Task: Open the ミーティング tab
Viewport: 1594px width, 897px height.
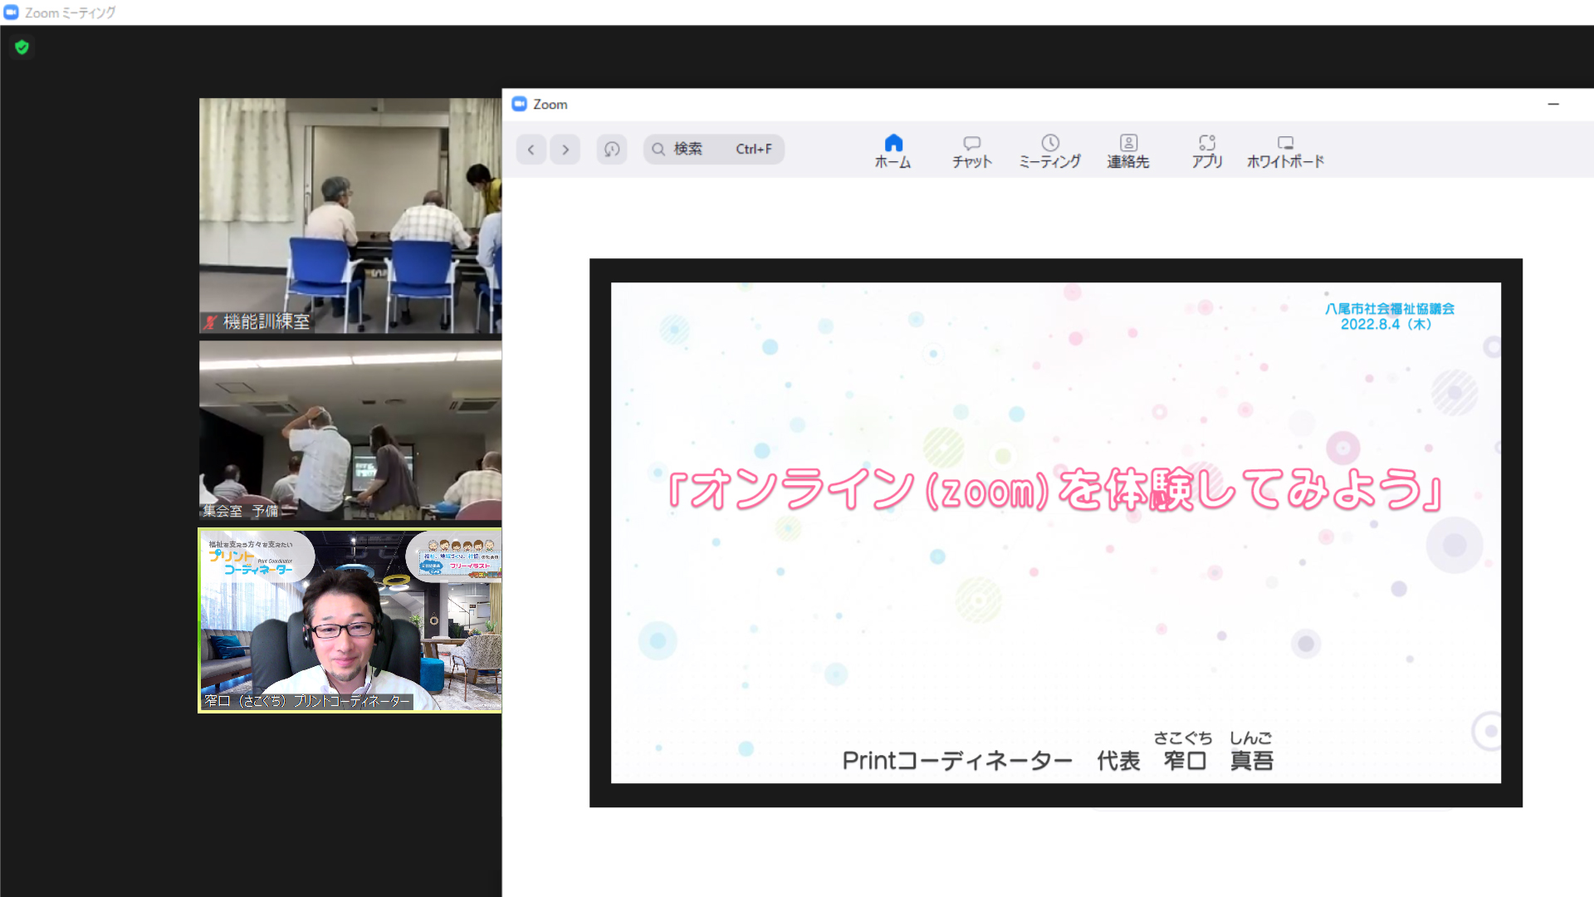Action: [1050, 152]
